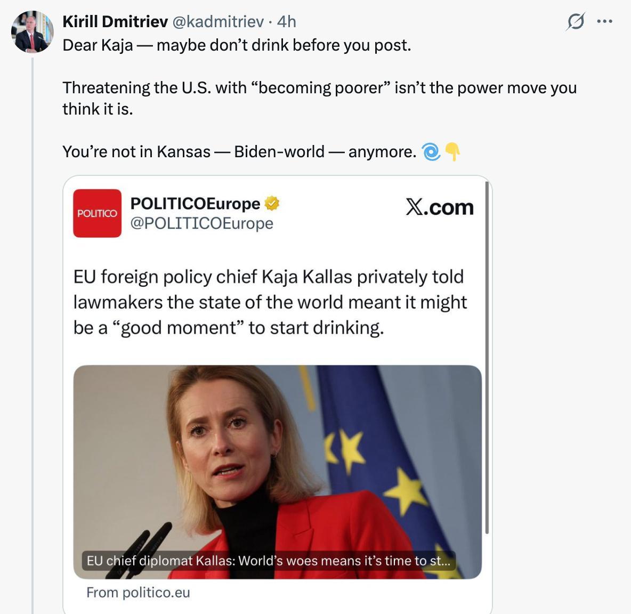Click Kirill Dmitriev's profile avatar
This screenshot has width=631, height=614.
pyautogui.click(x=33, y=31)
